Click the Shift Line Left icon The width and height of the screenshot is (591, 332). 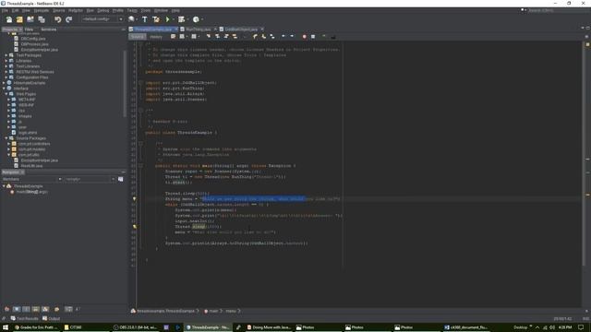click(283, 37)
